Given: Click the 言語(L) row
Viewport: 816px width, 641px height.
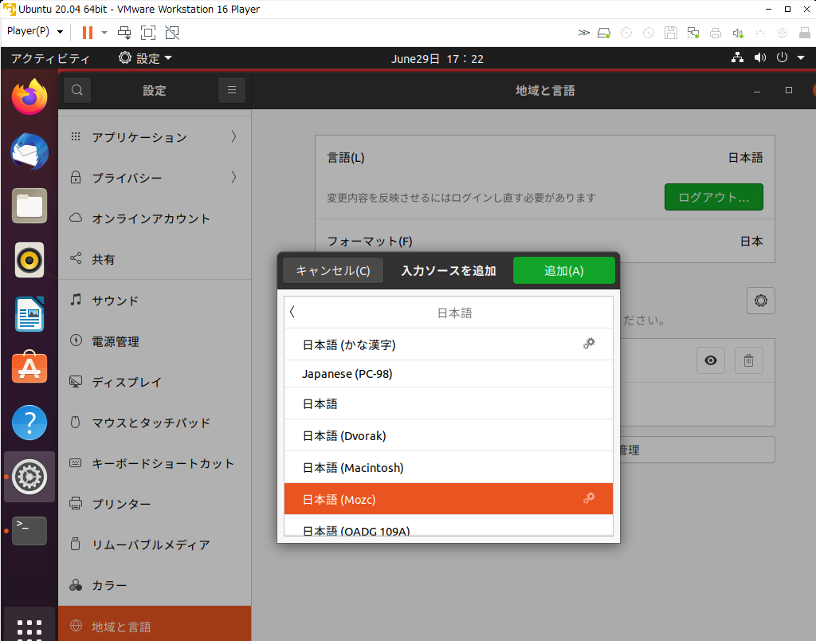Looking at the screenshot, I should click(x=545, y=157).
